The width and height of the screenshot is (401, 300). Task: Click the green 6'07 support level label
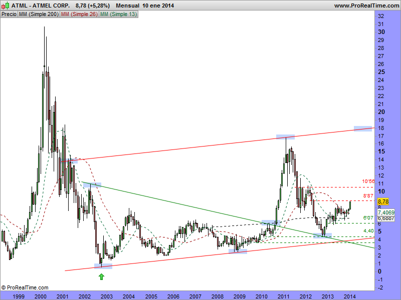coord(368,218)
